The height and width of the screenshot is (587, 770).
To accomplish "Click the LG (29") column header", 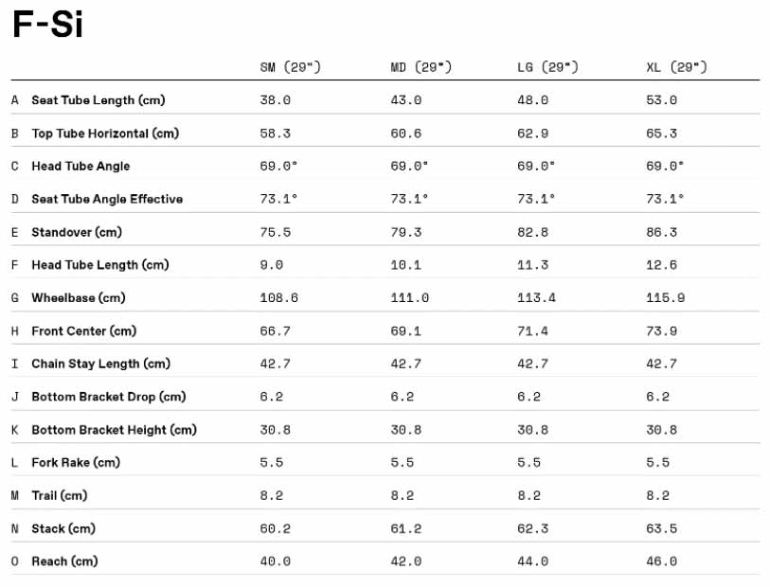I will (x=547, y=67).
